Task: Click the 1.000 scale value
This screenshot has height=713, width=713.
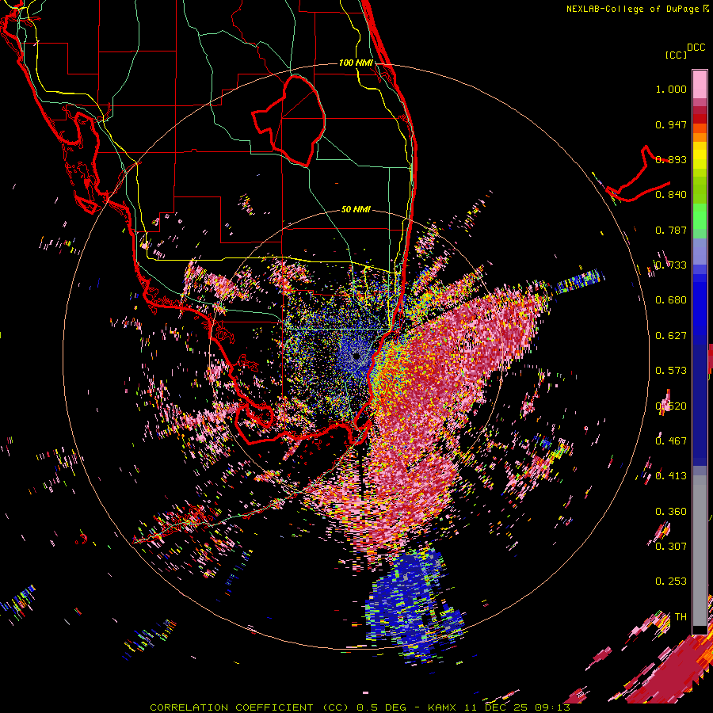Action: (x=671, y=89)
